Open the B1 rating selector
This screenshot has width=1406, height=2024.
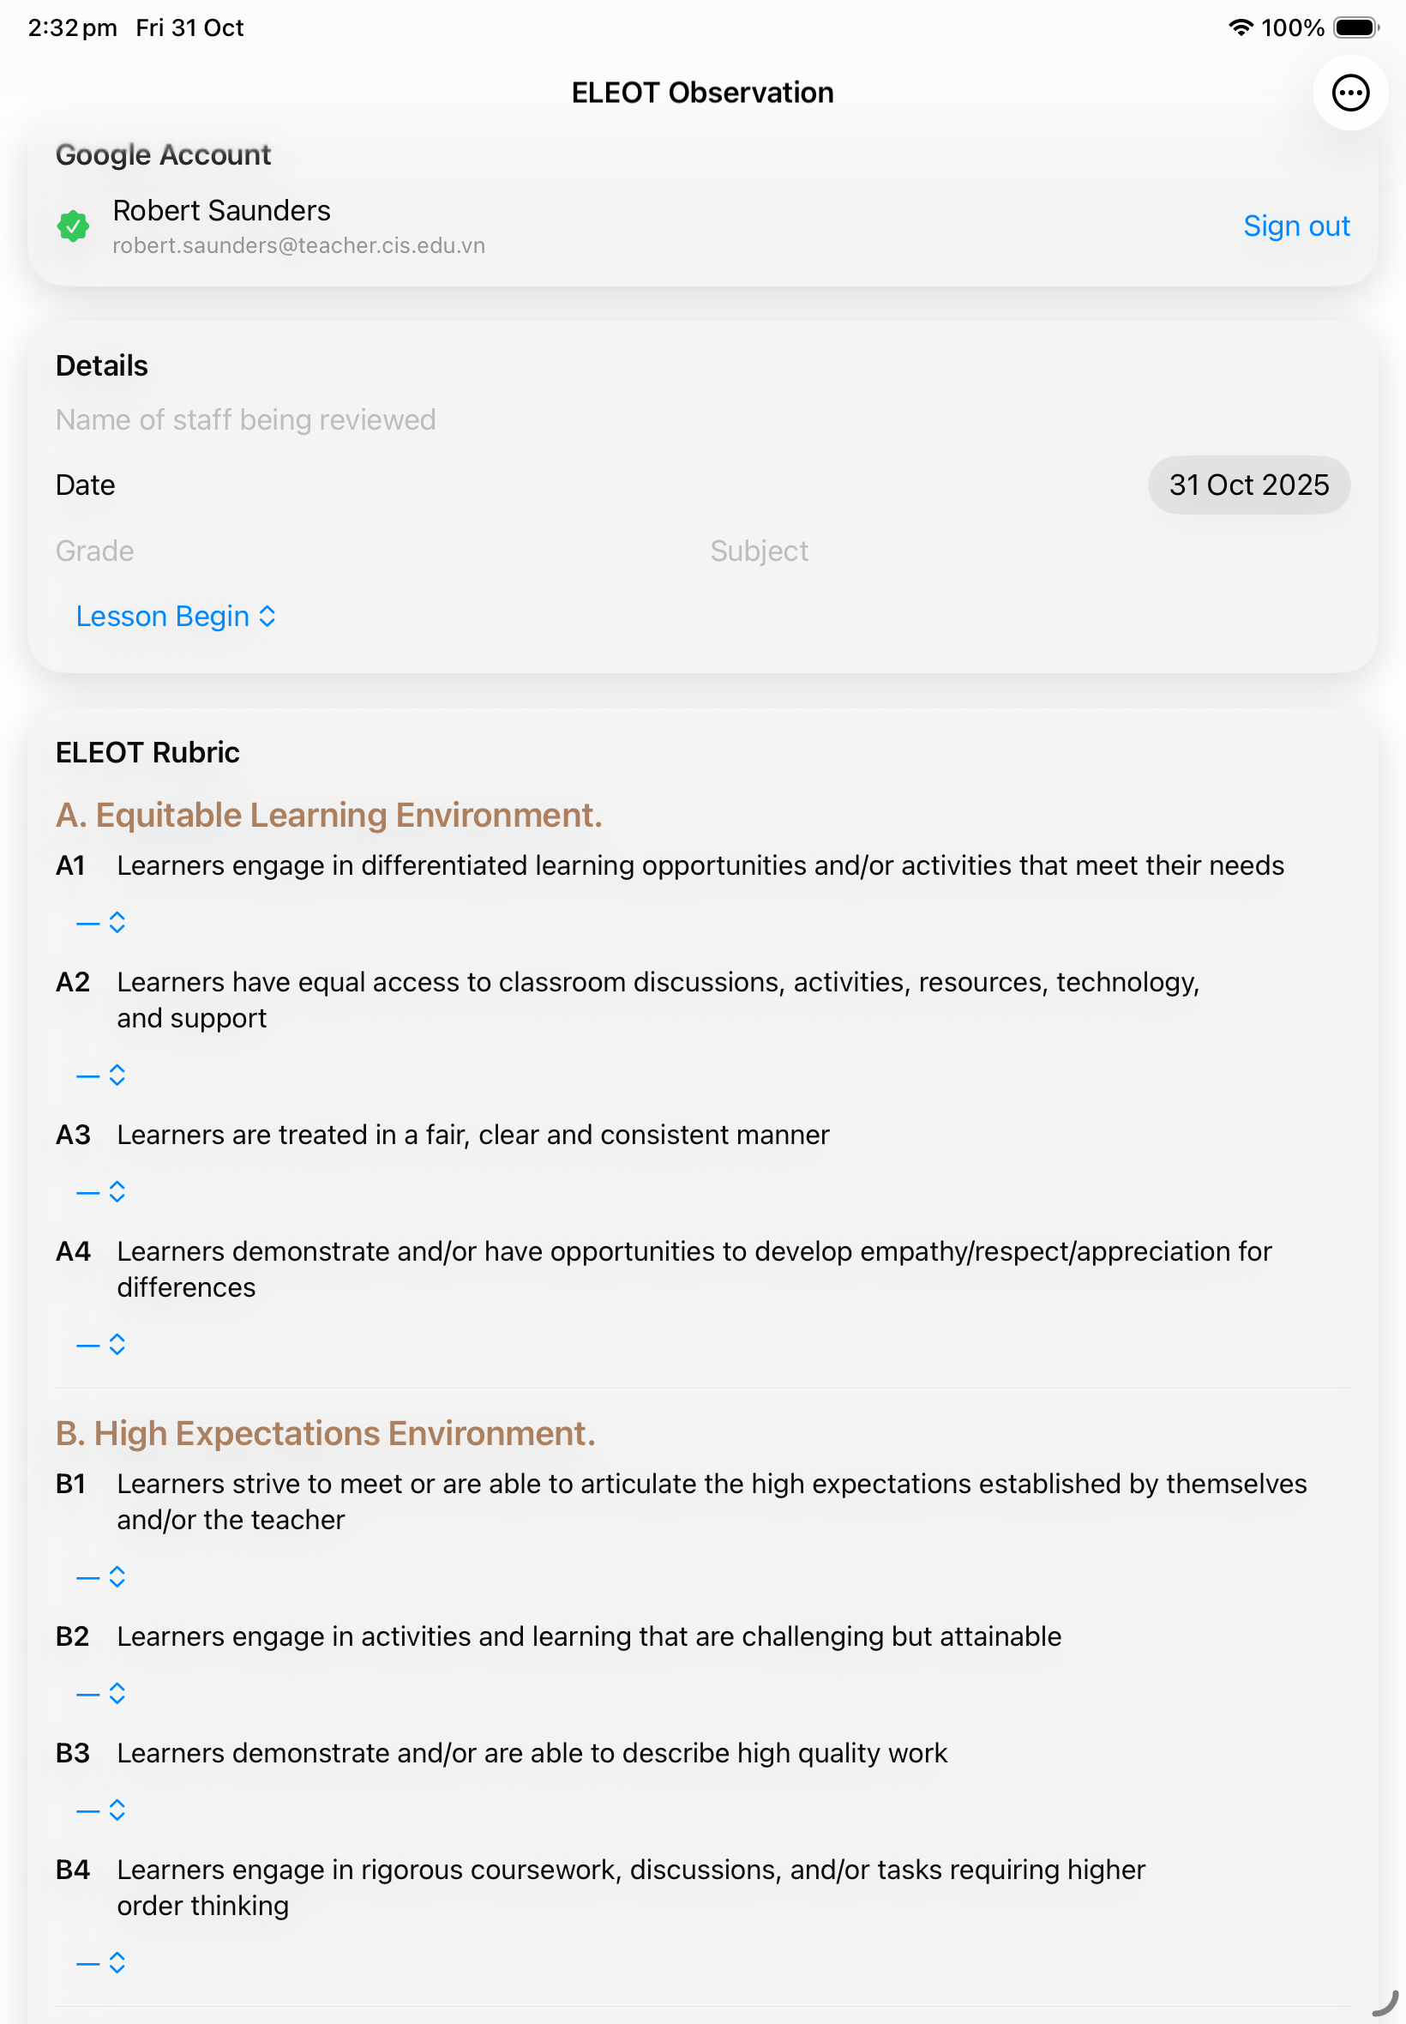[99, 1576]
